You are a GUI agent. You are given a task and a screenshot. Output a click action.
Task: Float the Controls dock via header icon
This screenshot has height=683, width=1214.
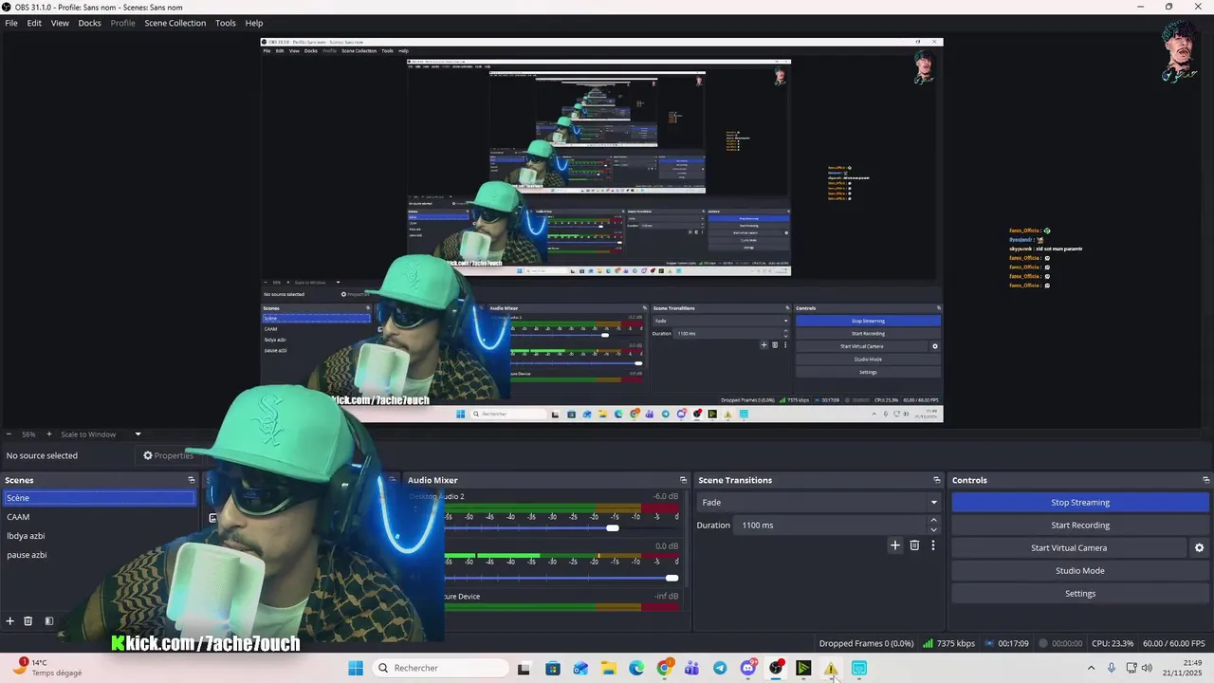click(x=1206, y=480)
